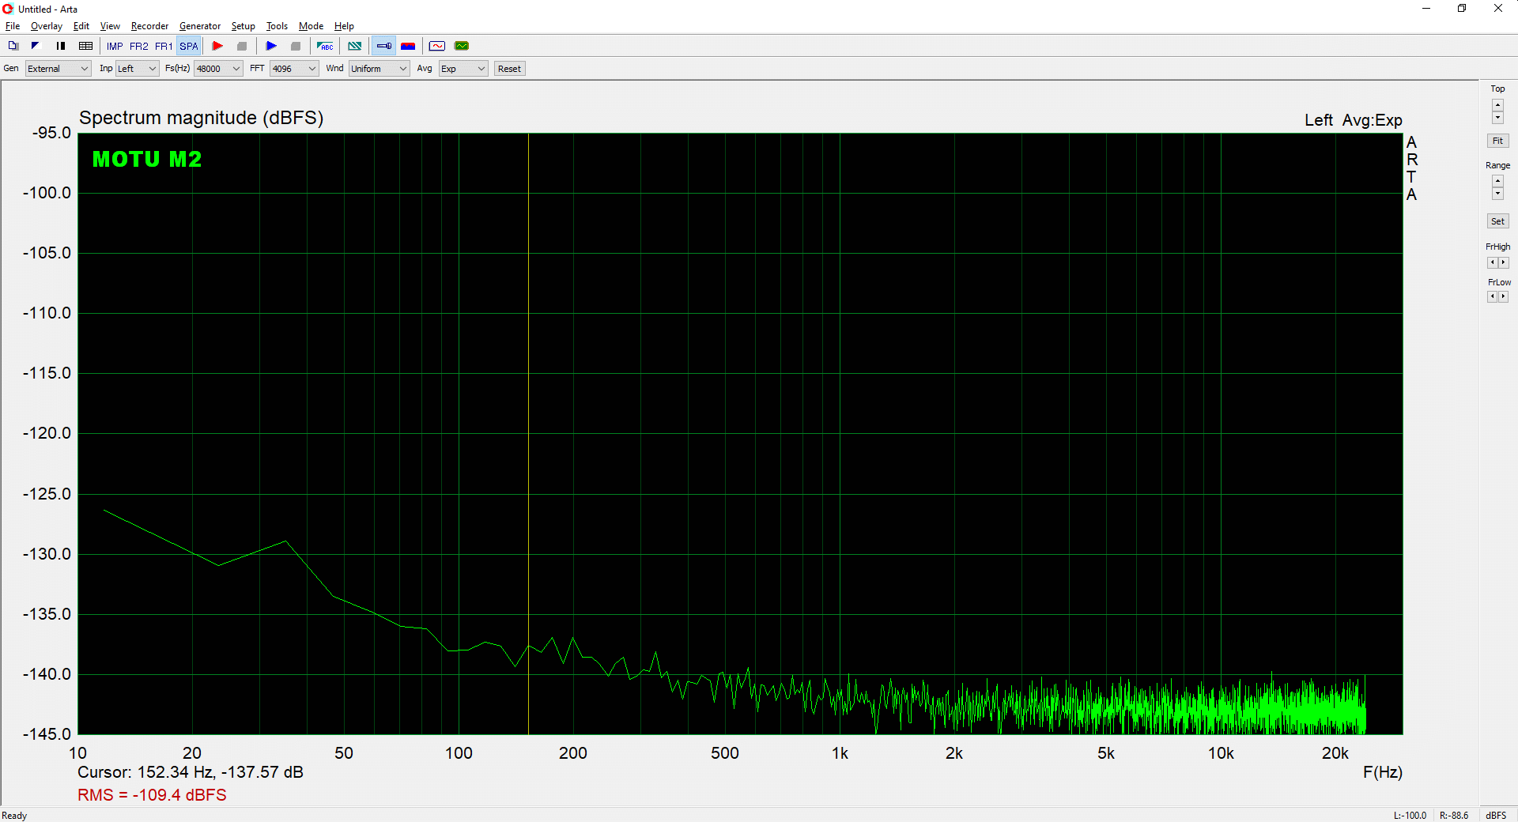Screen dimensions: 1518x822
Task: Open the Fs(Hz) sample rate dropdown
Action: pyautogui.click(x=218, y=69)
